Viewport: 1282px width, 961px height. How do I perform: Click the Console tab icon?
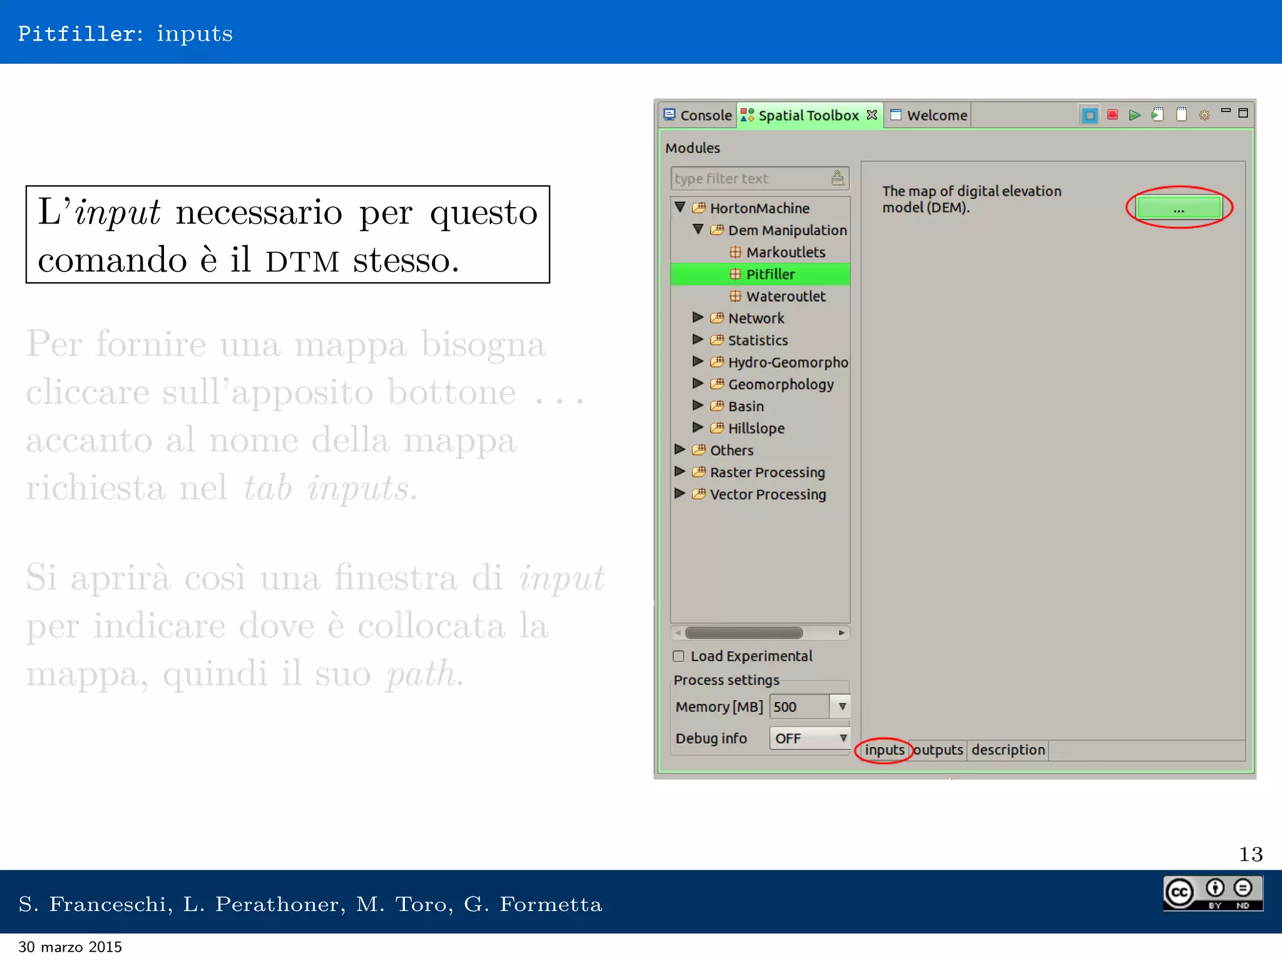tap(670, 114)
